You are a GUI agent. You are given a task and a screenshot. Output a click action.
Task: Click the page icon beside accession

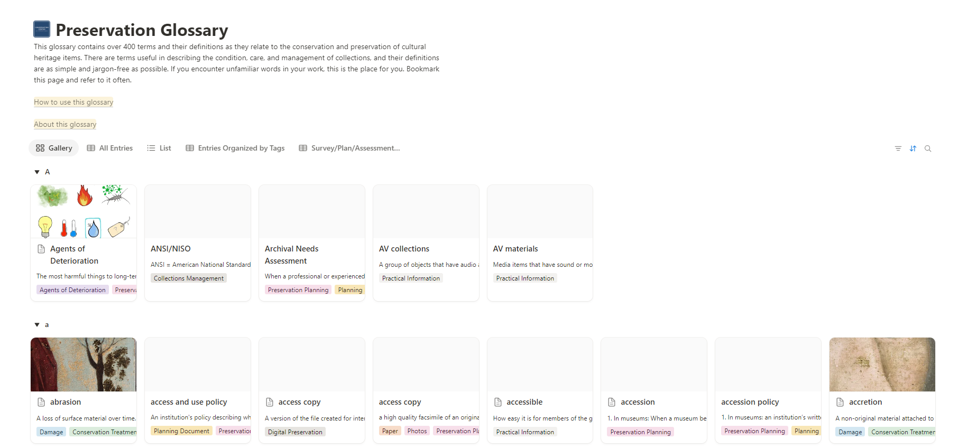tap(612, 402)
